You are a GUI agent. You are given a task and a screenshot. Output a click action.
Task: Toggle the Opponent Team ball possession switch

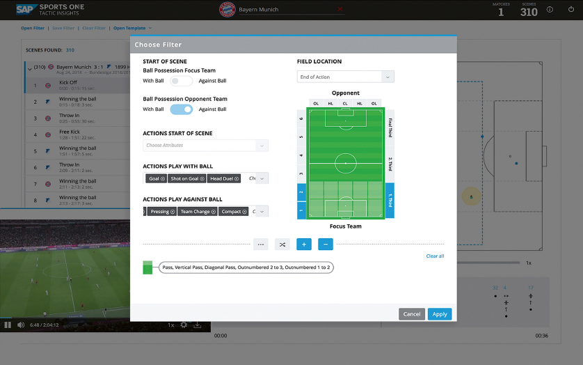[181, 109]
